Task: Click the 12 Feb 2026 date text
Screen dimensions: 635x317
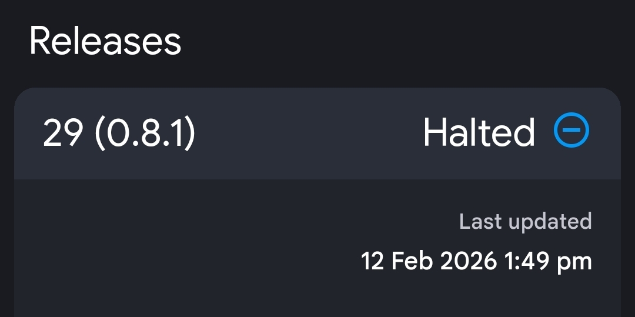Action: [429, 261]
